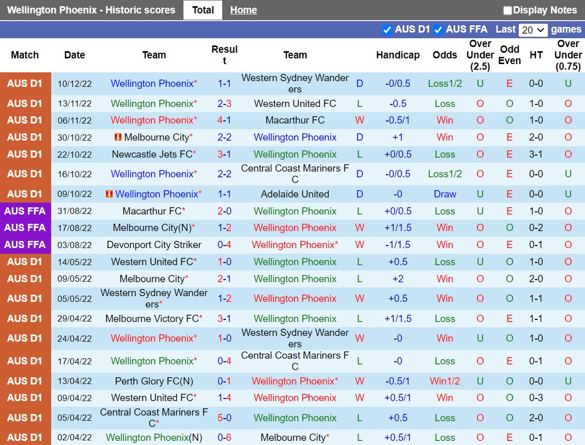Click the HT column header
Screen dimensions: 585x445
click(x=536, y=55)
